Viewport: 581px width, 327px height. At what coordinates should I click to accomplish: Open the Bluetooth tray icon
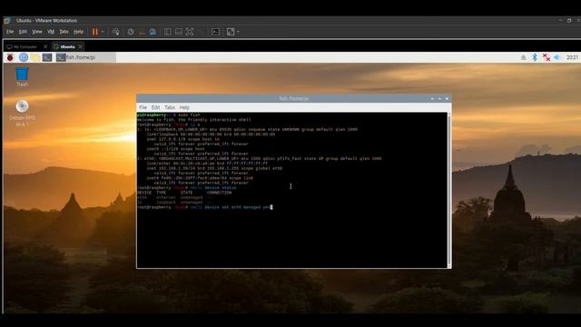point(535,57)
